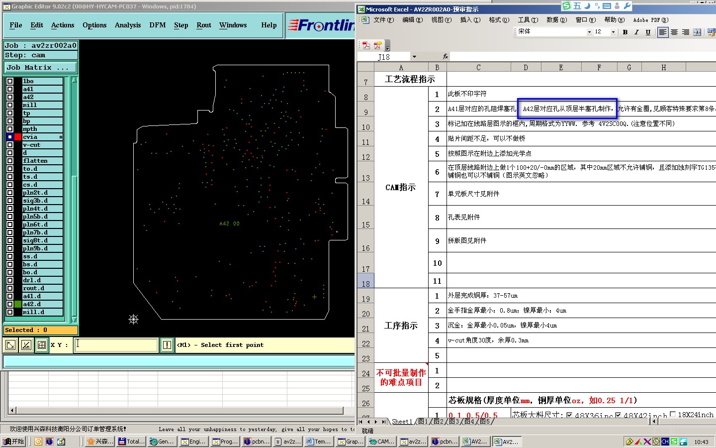Click column header C in Excel
Screen dimensions: 716x448
[x=478, y=67]
